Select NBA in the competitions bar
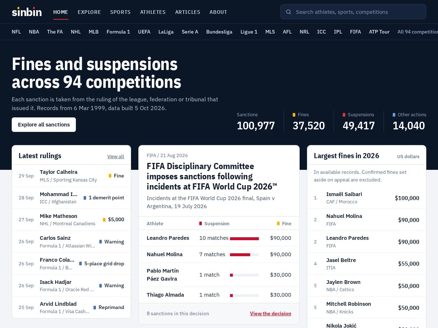Viewport: 438px width, 328px height. [x=34, y=32]
